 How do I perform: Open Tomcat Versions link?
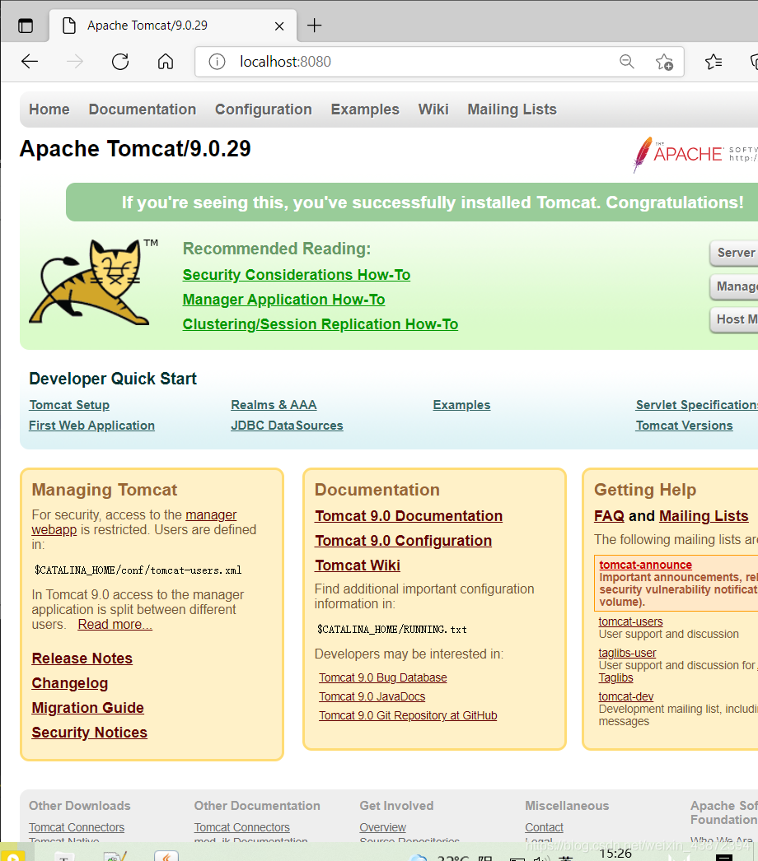[685, 426]
